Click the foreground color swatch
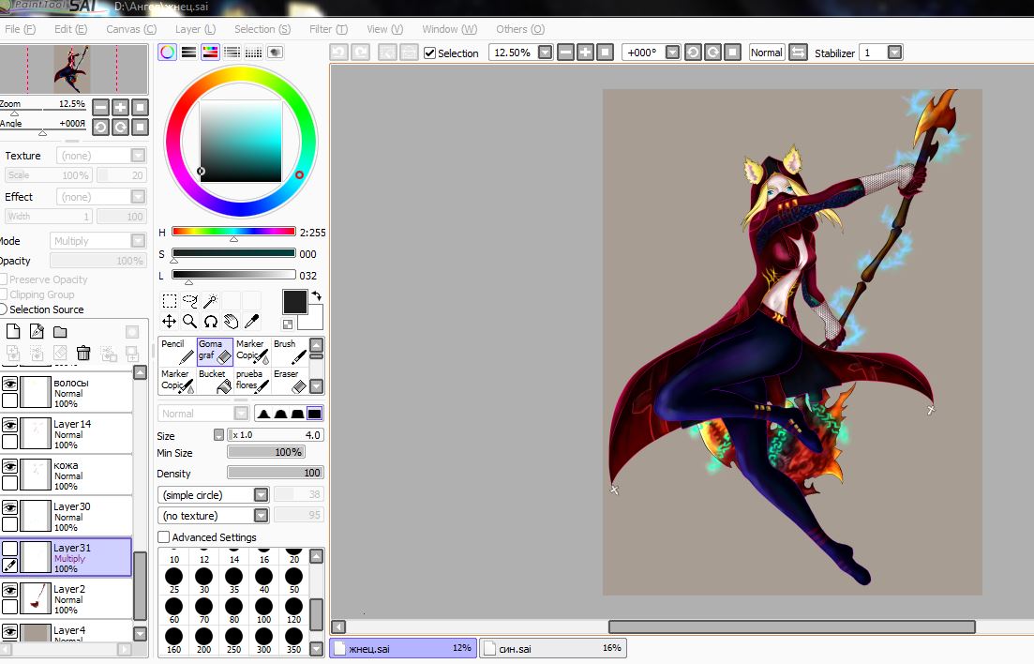Image resolution: width=1034 pixels, height=664 pixels. tap(294, 302)
